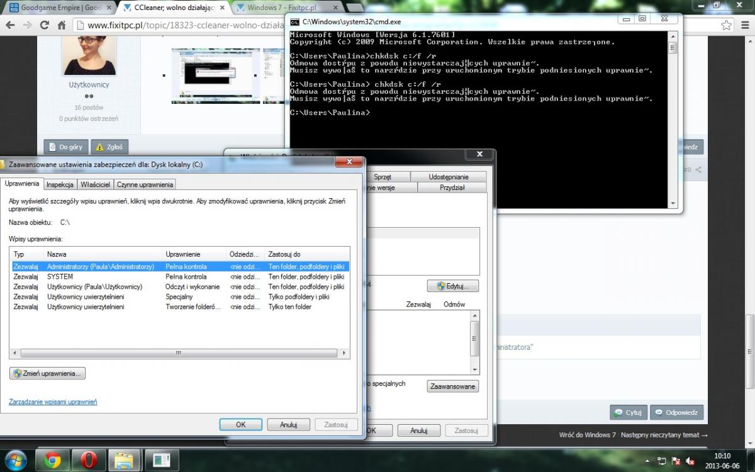Click Anuluj in properties window
This screenshot has width=755, height=472.
(x=419, y=430)
